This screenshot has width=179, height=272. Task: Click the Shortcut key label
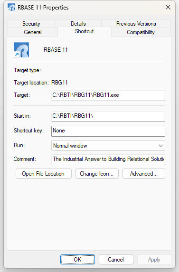click(28, 131)
